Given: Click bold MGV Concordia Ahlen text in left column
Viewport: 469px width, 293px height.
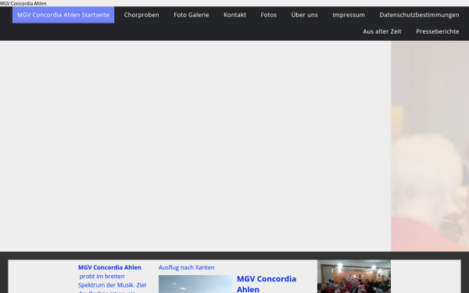Looking at the screenshot, I should [x=109, y=267].
